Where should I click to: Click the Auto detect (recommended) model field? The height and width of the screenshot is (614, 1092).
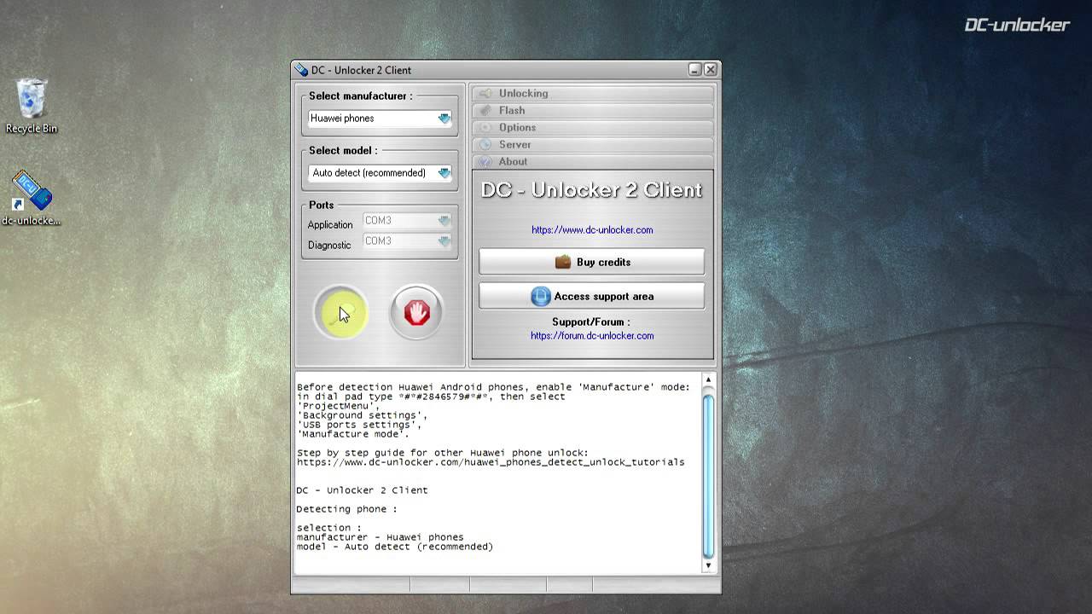click(x=380, y=173)
